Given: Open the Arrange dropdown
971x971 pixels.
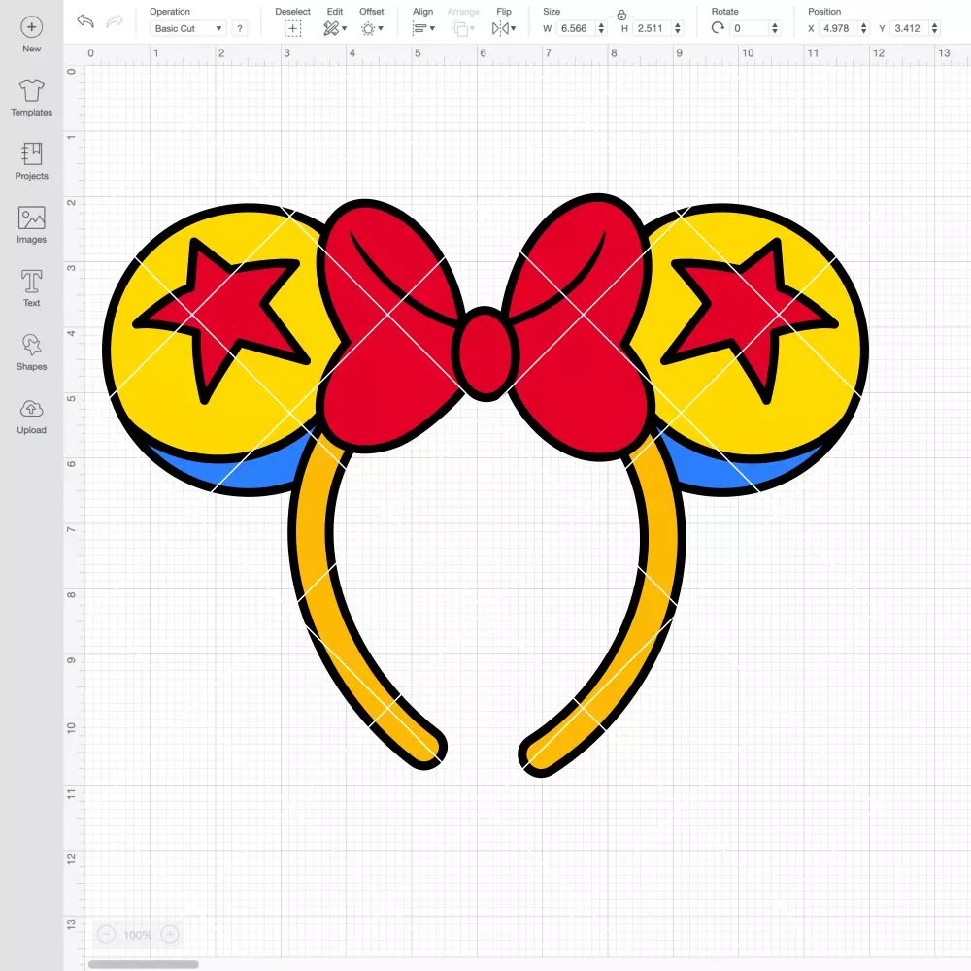Looking at the screenshot, I should (x=463, y=28).
